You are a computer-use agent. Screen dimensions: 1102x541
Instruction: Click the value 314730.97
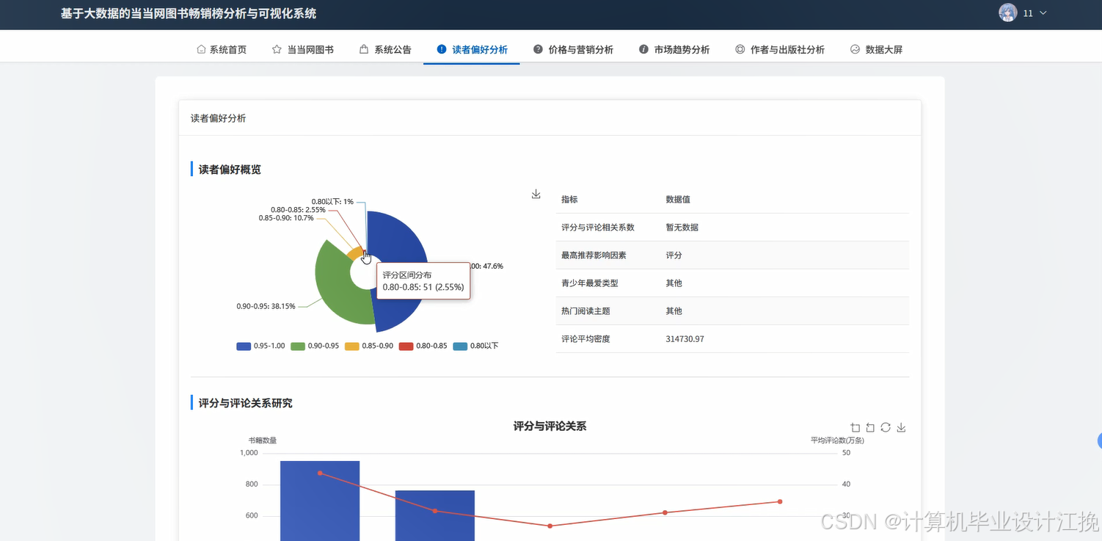coord(685,339)
